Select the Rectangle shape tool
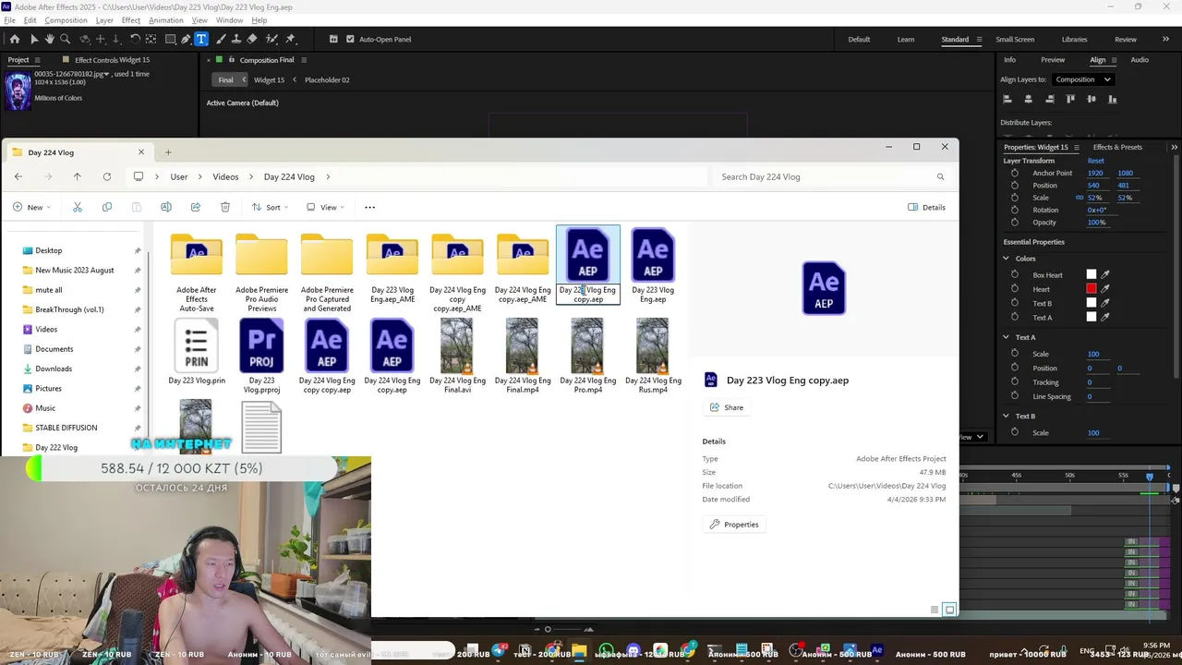The width and height of the screenshot is (1182, 665). pyautogui.click(x=171, y=39)
